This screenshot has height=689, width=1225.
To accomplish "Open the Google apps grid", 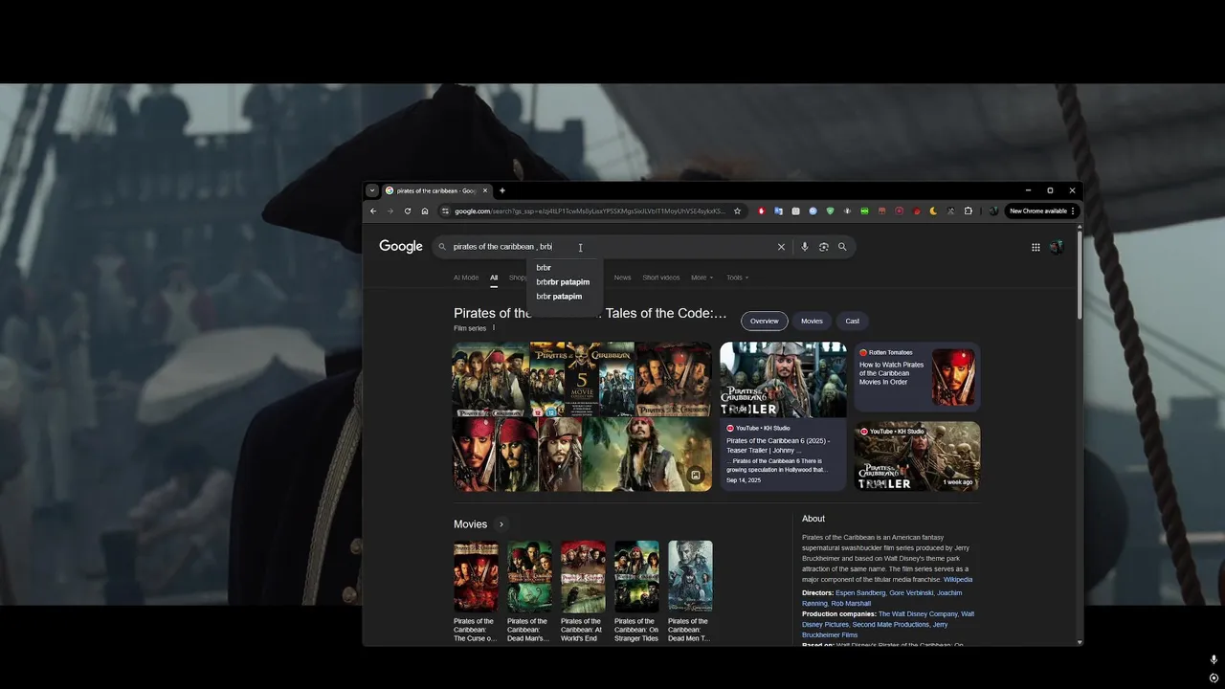I will pyautogui.click(x=1036, y=247).
